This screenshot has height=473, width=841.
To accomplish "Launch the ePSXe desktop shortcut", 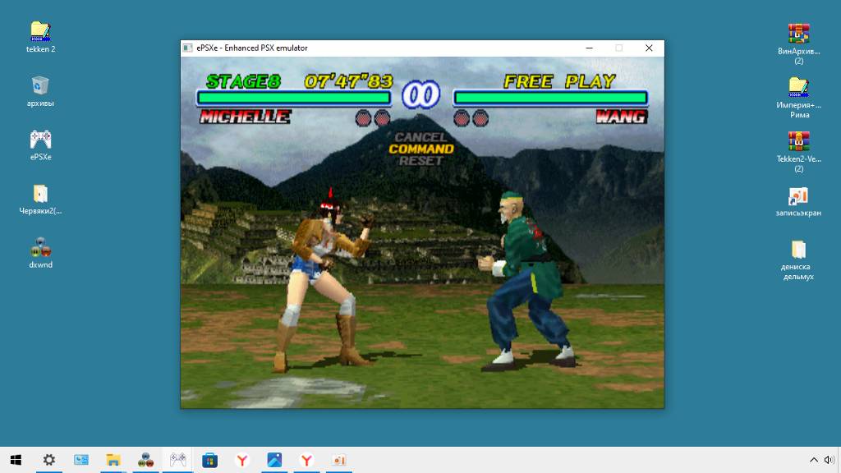I will [x=40, y=145].
